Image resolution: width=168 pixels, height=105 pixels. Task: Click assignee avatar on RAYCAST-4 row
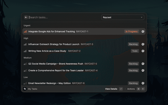pyautogui.click(x=143, y=71)
